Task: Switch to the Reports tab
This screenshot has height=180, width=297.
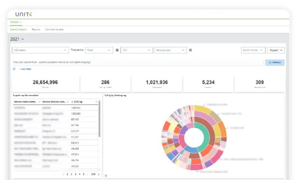Action: tap(36, 30)
